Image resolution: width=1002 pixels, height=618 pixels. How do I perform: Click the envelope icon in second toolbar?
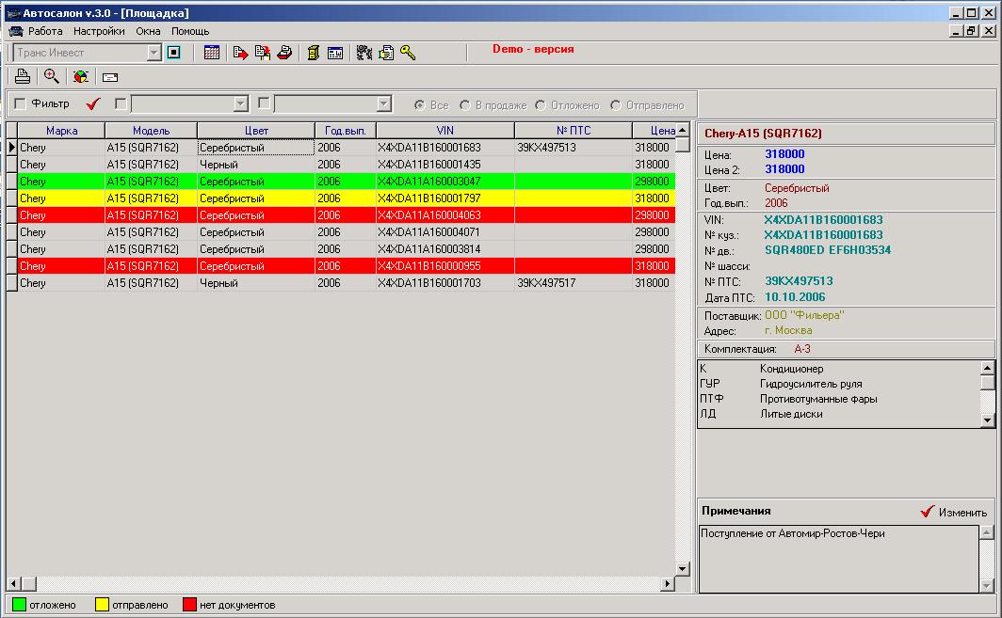tap(110, 77)
